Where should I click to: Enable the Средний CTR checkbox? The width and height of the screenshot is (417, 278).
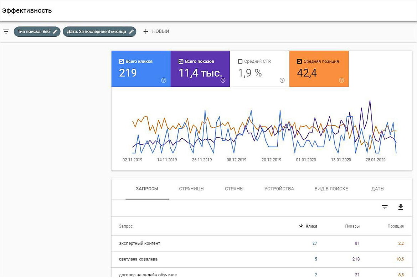240,61
